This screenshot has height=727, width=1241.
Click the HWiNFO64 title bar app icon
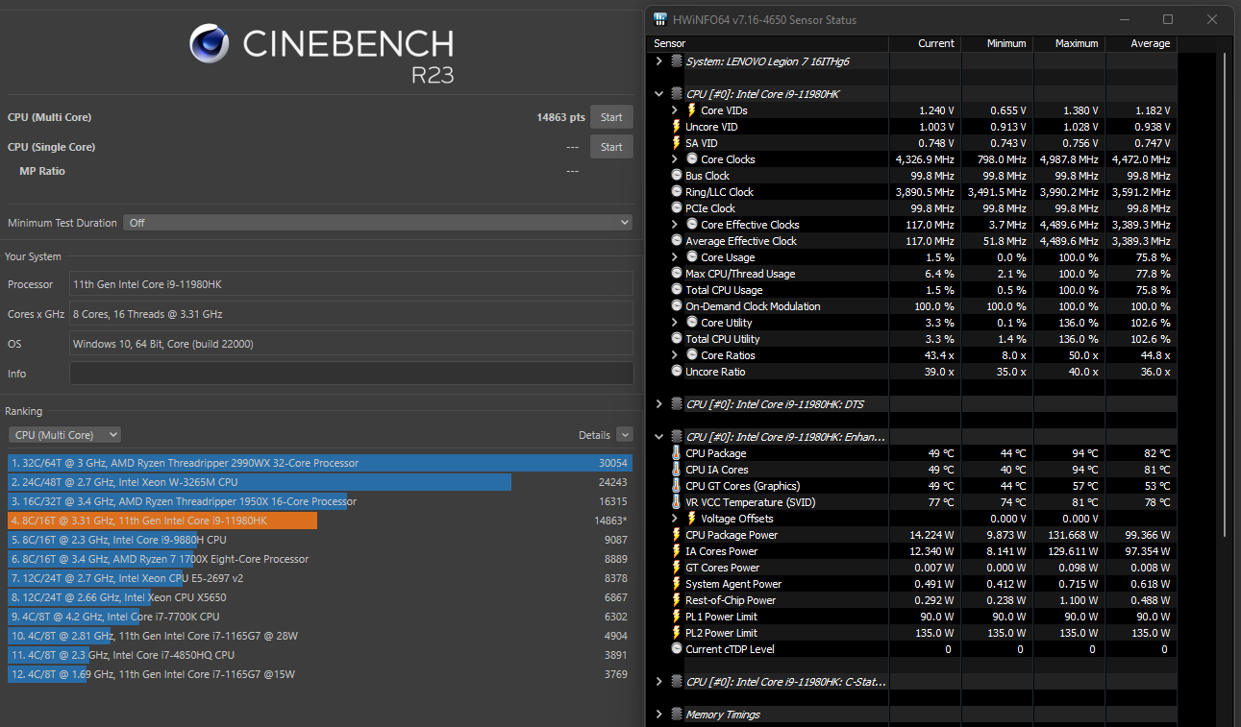pos(659,19)
